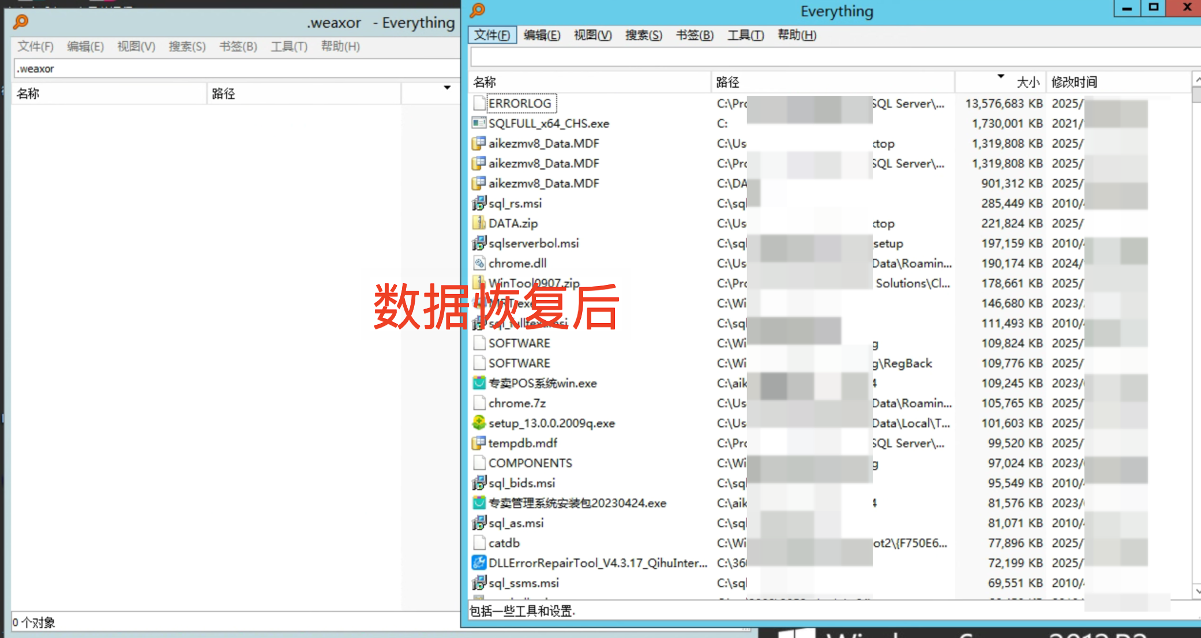Select sql_ssms.msi file name
Screen dimensions: 1201x638
[x=524, y=583]
